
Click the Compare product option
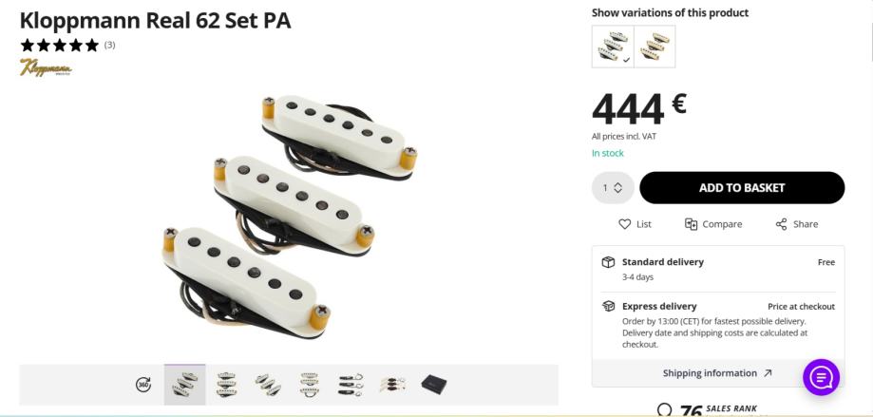pos(713,224)
